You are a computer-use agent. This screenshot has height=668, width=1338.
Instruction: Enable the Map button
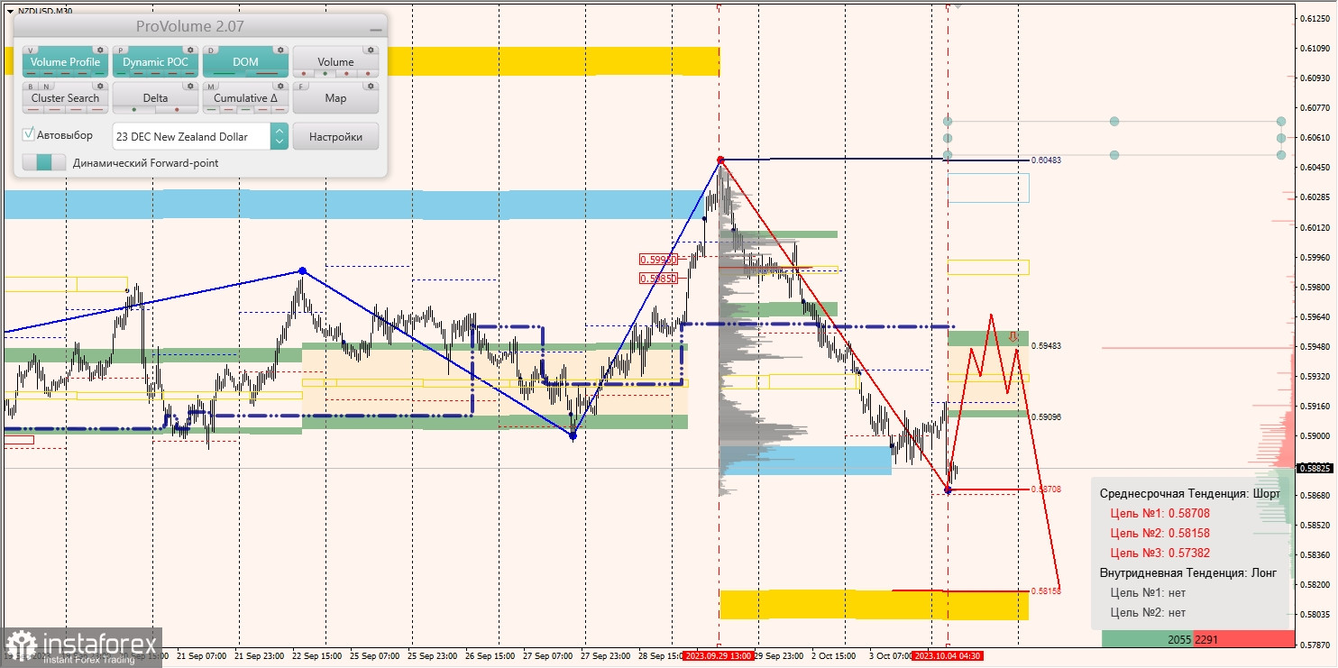(x=335, y=97)
